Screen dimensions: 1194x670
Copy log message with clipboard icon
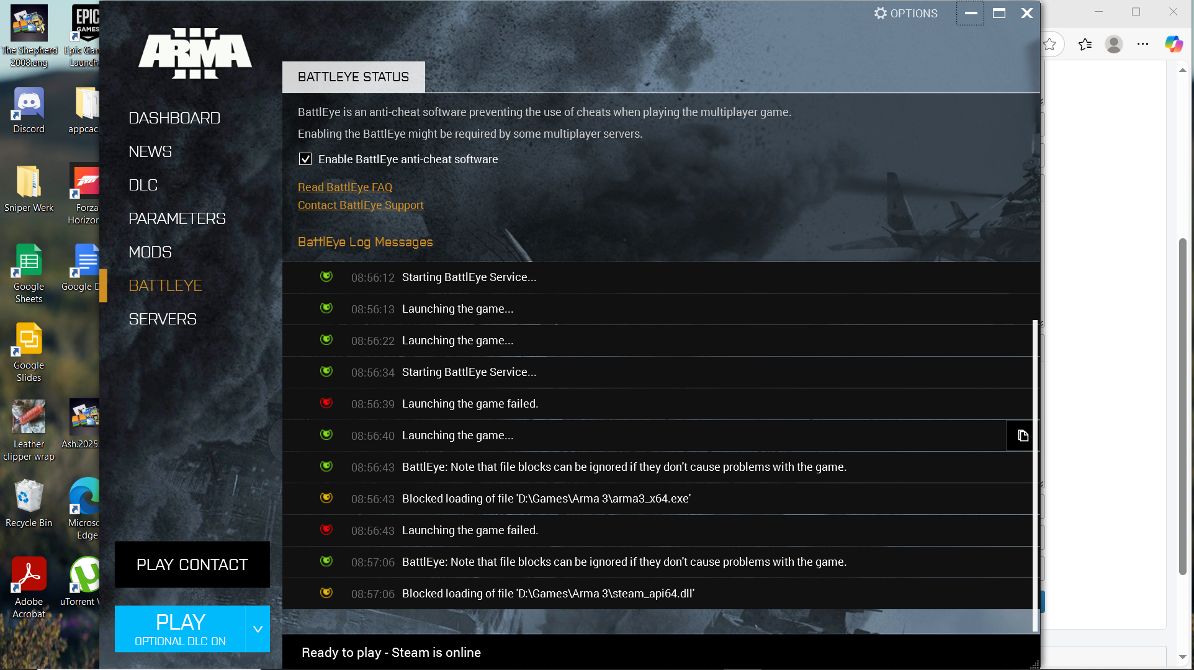(1022, 435)
